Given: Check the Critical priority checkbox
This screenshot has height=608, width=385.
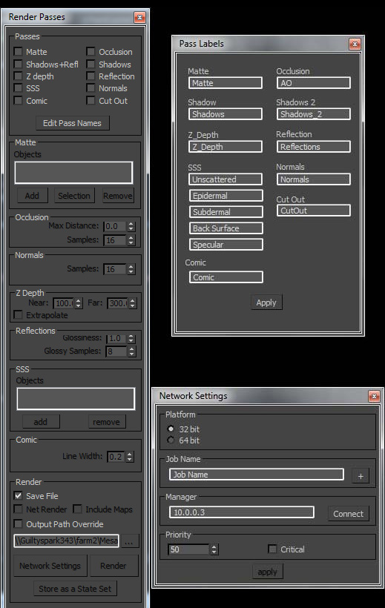Looking at the screenshot, I should [x=272, y=549].
